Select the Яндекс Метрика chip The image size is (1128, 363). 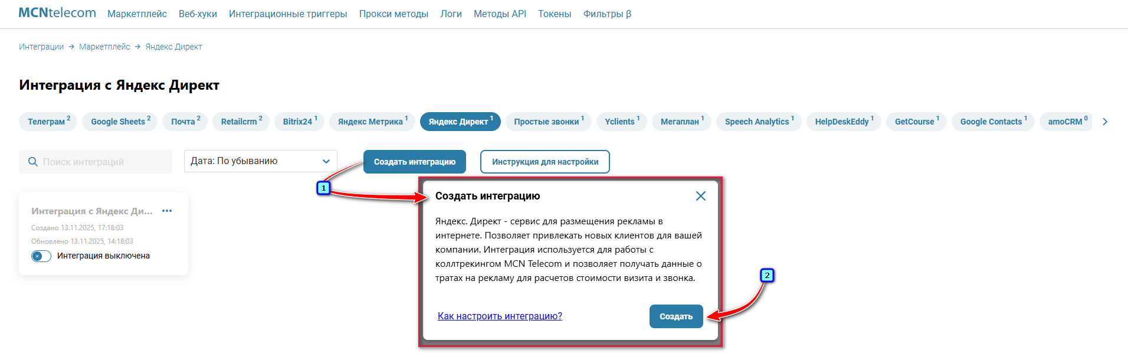372,122
